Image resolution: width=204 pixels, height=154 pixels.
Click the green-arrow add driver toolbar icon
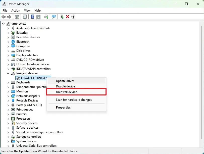(x=62, y=17)
